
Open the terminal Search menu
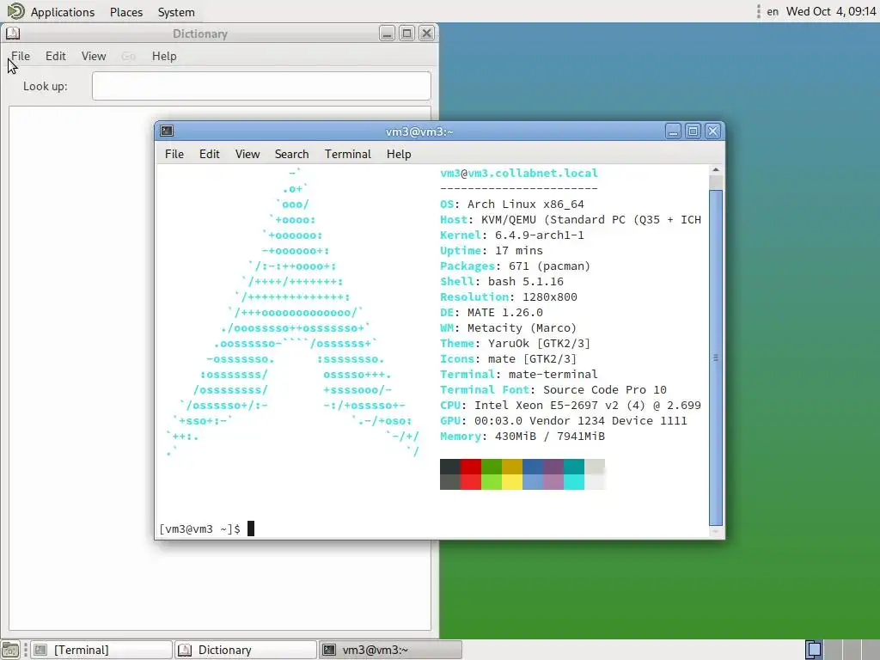pyautogui.click(x=291, y=154)
